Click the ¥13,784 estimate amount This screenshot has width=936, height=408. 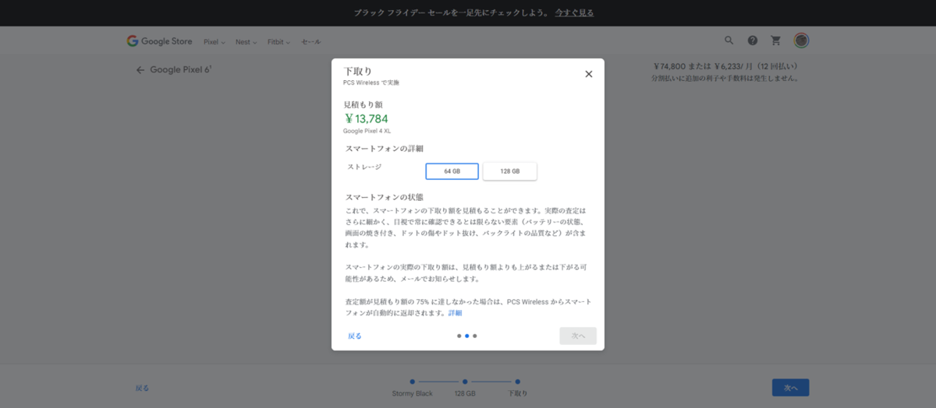[x=366, y=118]
